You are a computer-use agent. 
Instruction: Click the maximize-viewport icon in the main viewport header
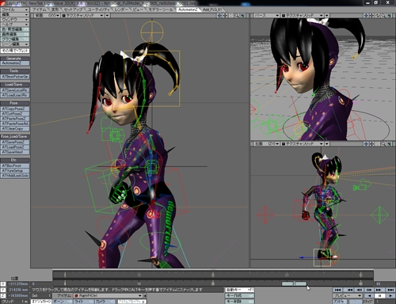242,16
